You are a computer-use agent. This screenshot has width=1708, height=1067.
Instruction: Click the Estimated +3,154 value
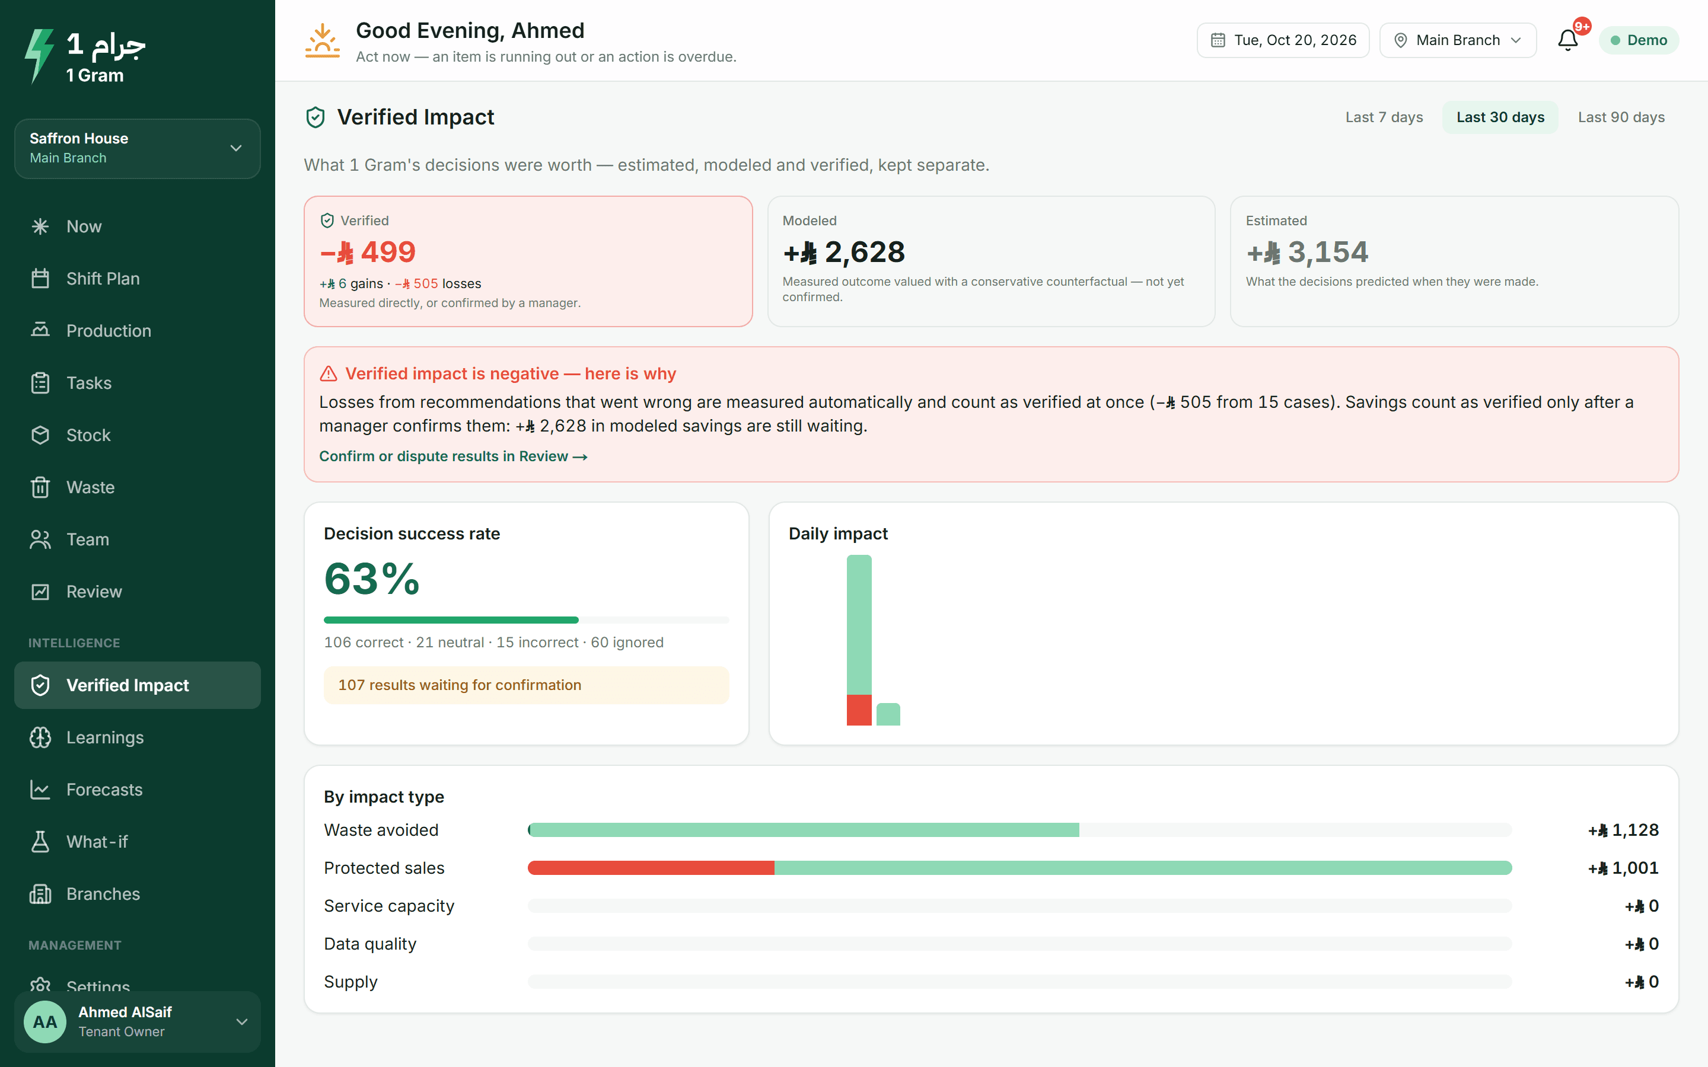point(1307,252)
